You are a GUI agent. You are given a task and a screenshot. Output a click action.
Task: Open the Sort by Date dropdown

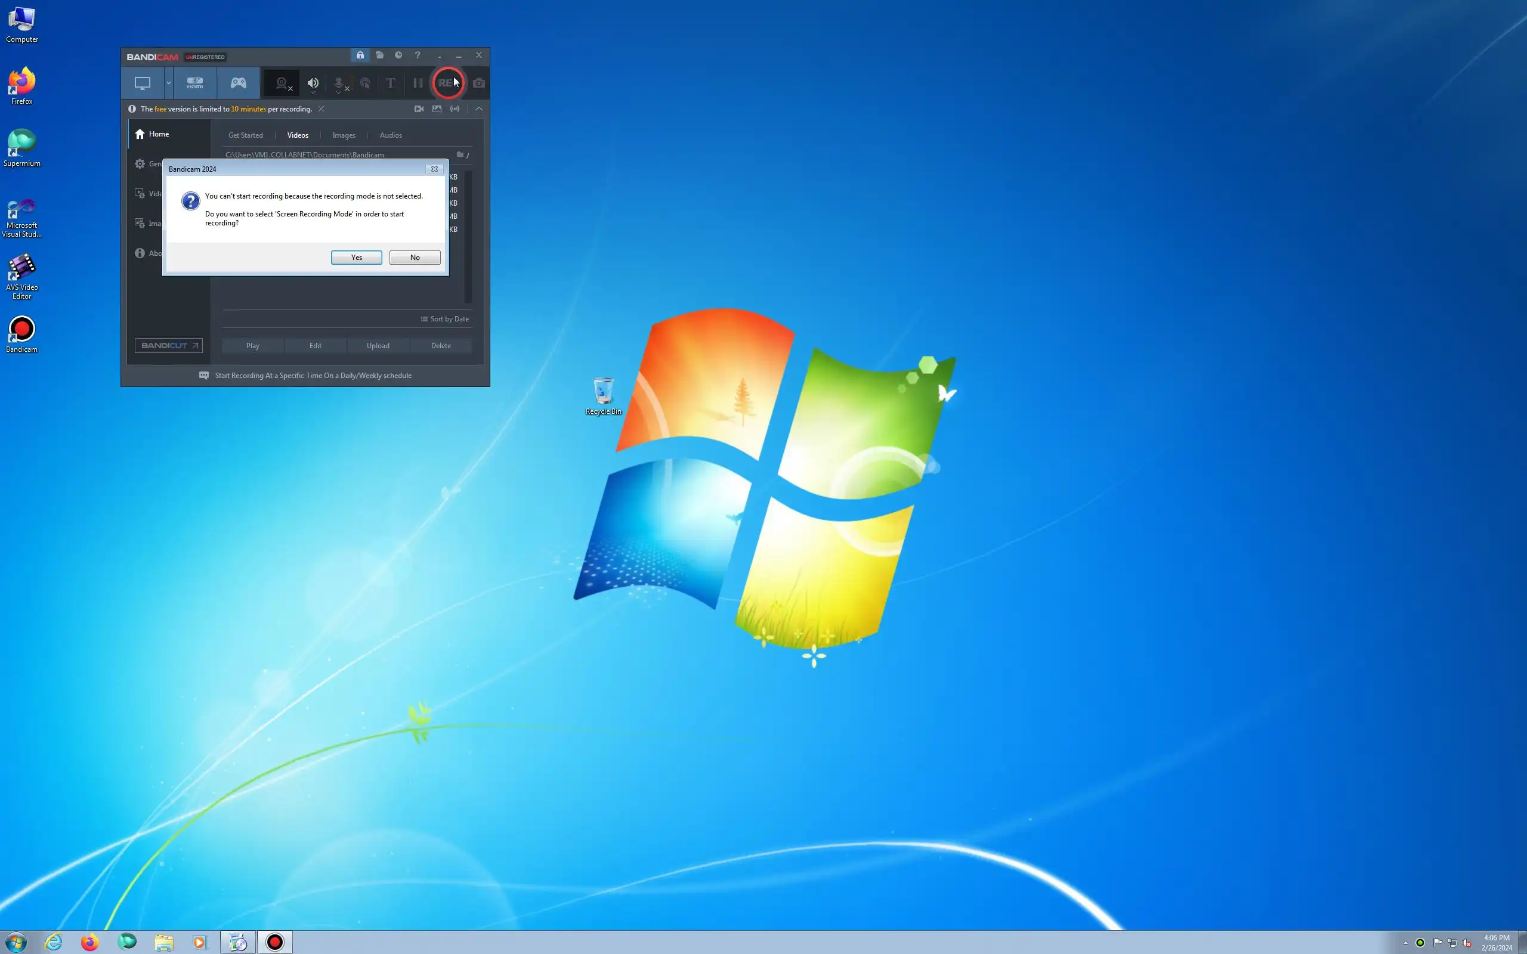click(x=445, y=319)
